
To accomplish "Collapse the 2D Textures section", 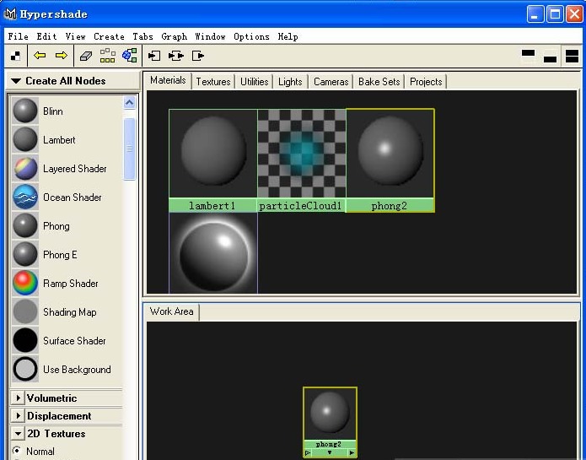I will tap(18, 434).
